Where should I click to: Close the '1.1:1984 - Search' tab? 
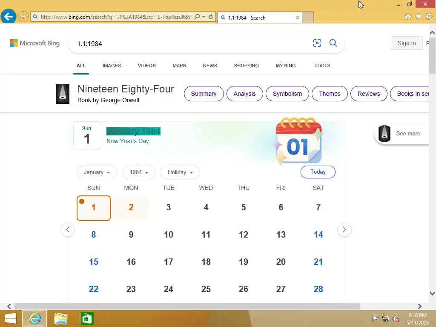coord(297,17)
